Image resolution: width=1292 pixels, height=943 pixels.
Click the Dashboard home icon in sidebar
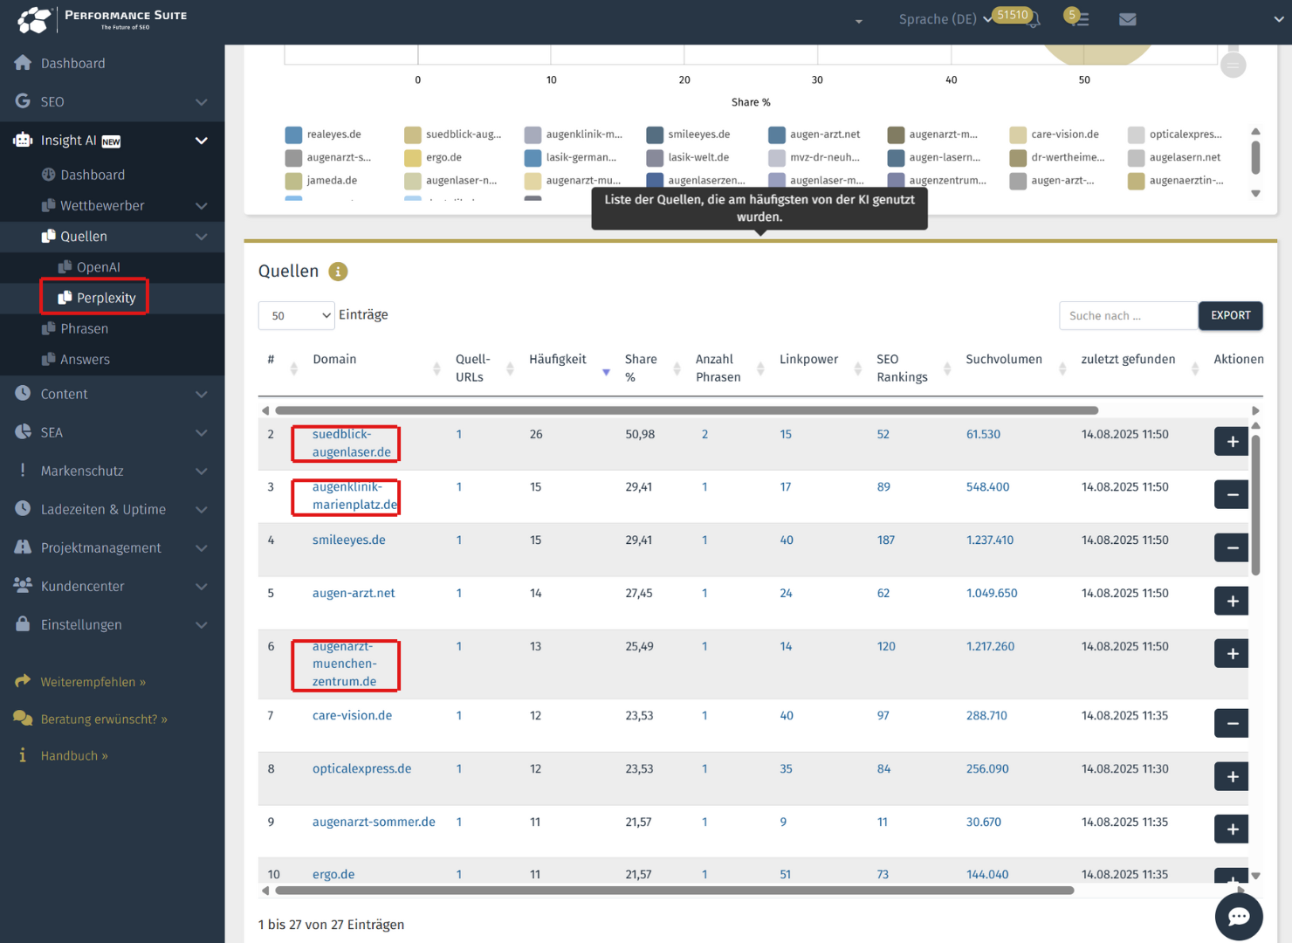tap(23, 63)
